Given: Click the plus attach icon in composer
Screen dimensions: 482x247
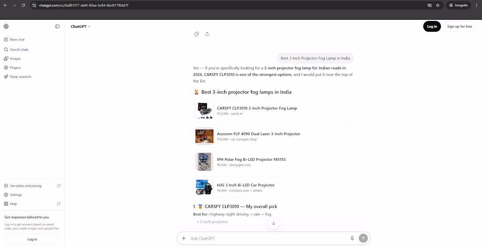Looking at the screenshot, I should (x=184, y=238).
